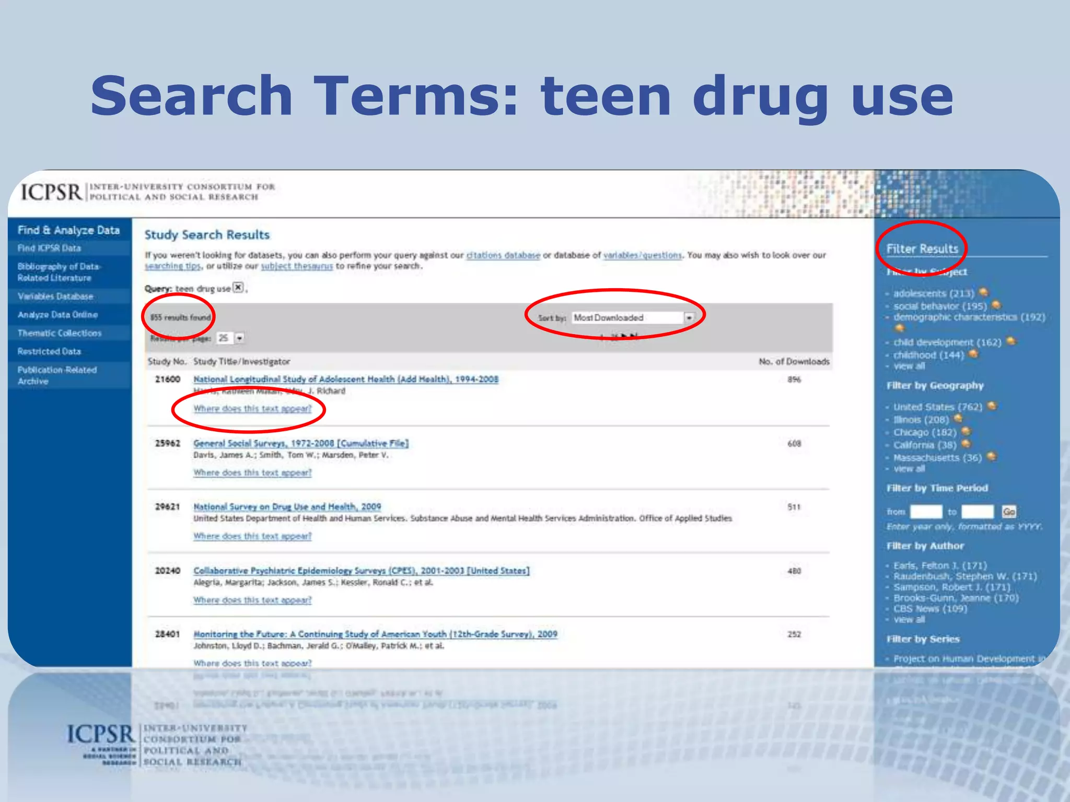This screenshot has height=802, width=1070.
Task: View all under Filter by Subject
Action: click(909, 366)
